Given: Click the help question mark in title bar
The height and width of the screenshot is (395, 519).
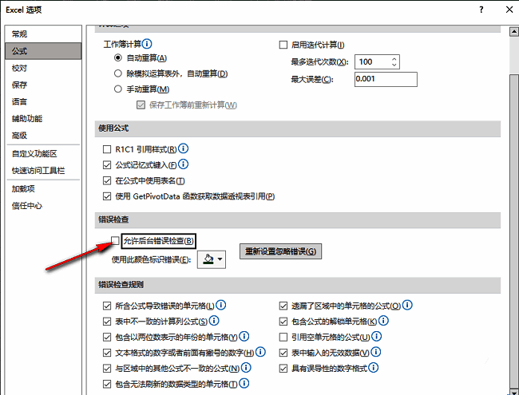Looking at the screenshot, I should [481, 10].
